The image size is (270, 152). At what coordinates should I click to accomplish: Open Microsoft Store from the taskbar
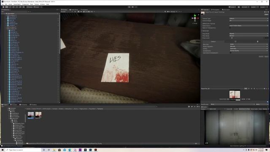click(x=59, y=150)
